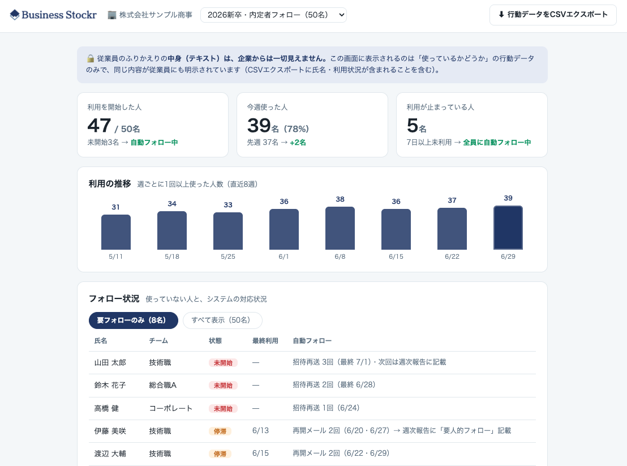Viewport: 627px width, 466px height.
Task: Select the 5/11 bar showing 31
Action: tap(116, 232)
